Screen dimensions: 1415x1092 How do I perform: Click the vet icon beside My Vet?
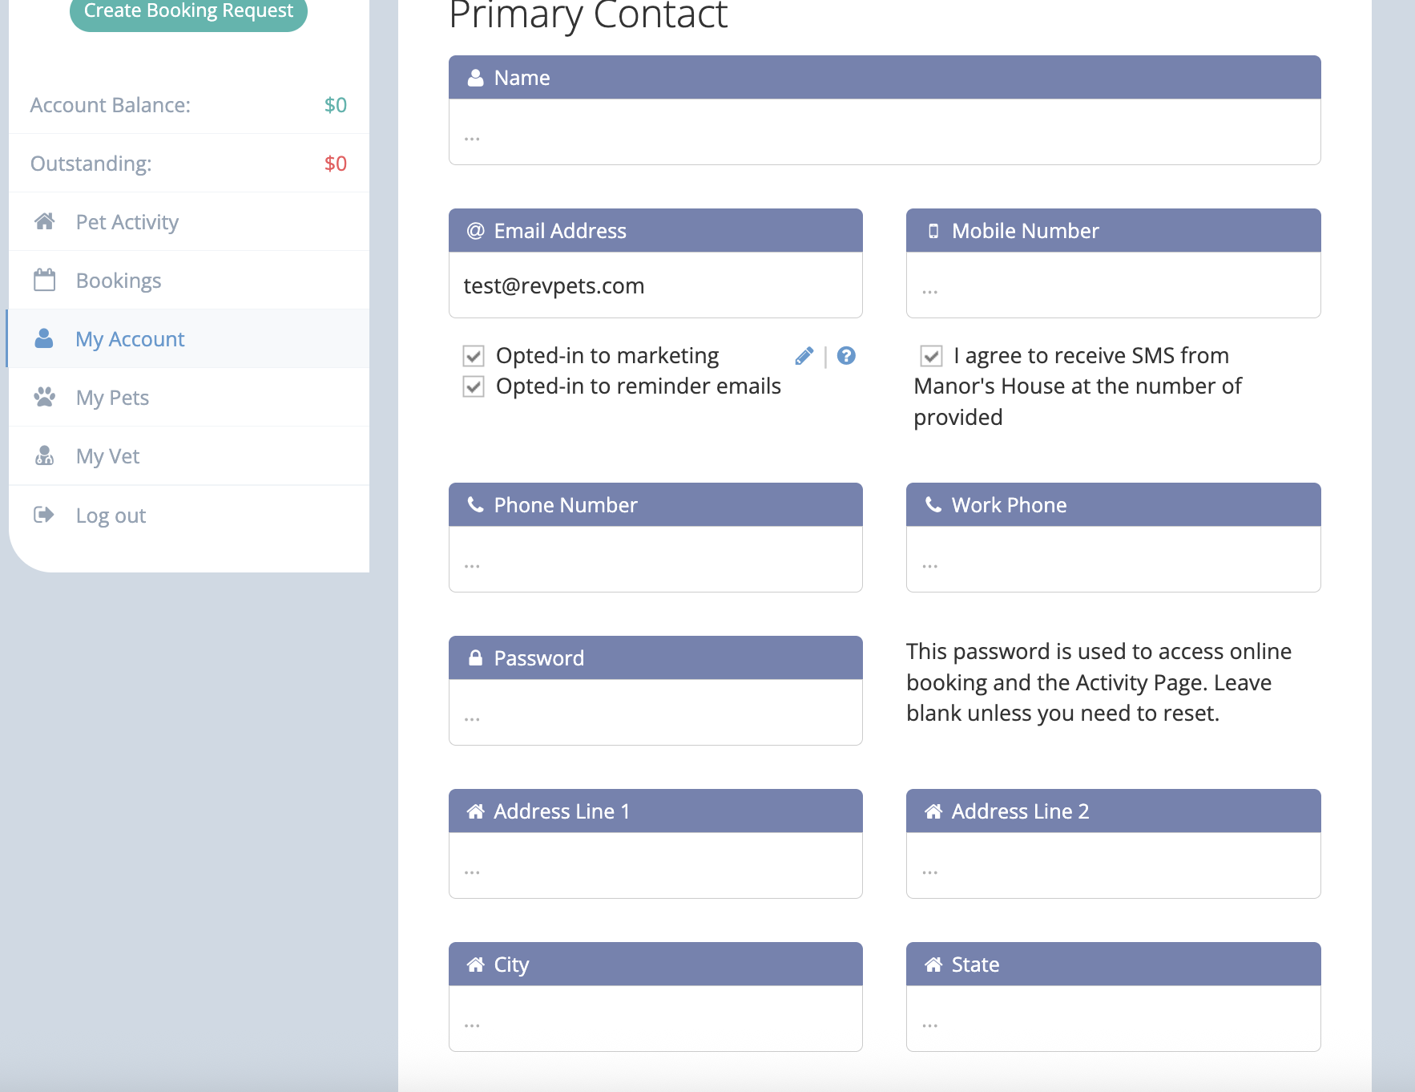point(45,455)
